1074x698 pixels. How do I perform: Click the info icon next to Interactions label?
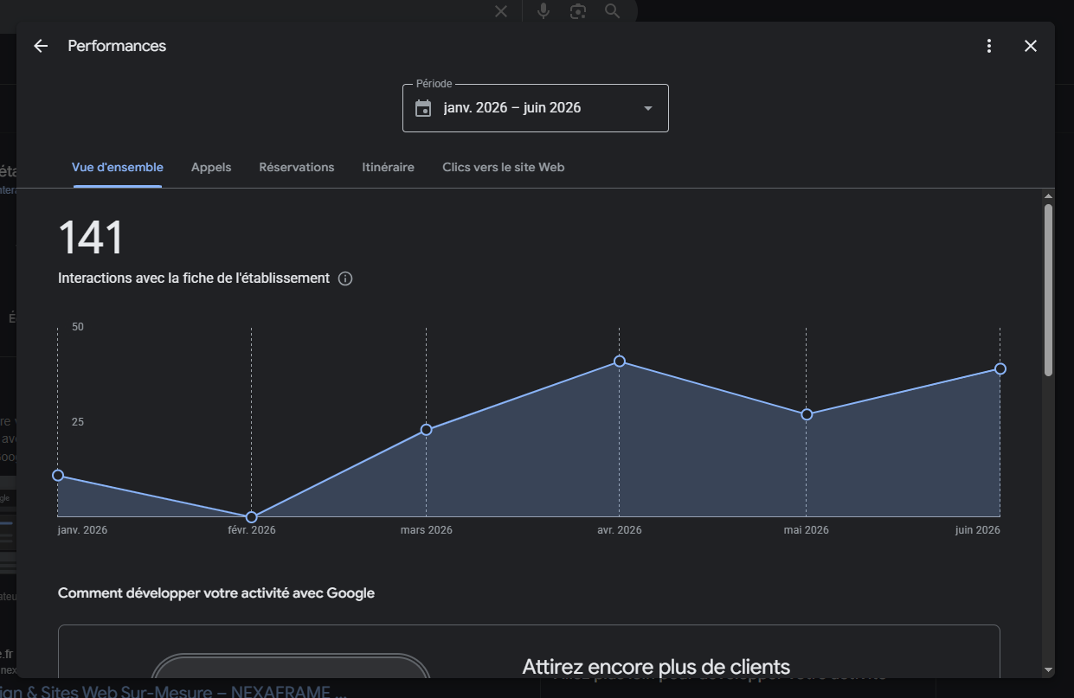coord(345,279)
